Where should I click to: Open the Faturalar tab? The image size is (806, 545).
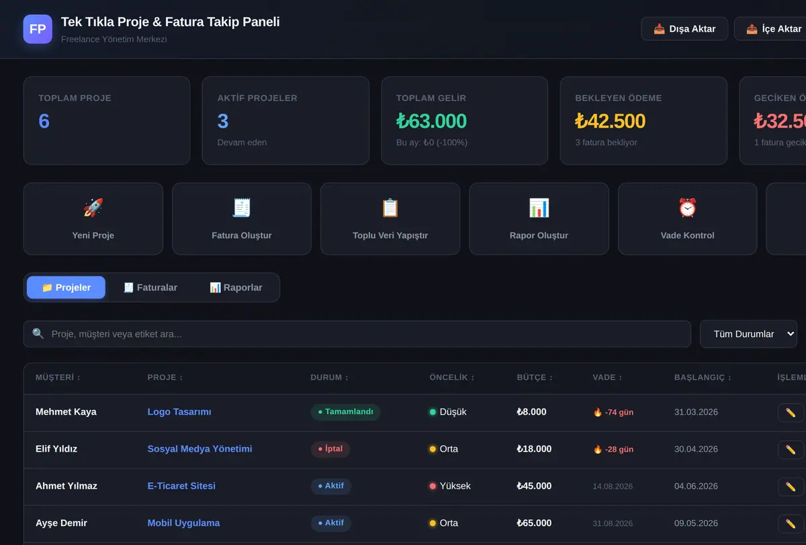tap(150, 287)
